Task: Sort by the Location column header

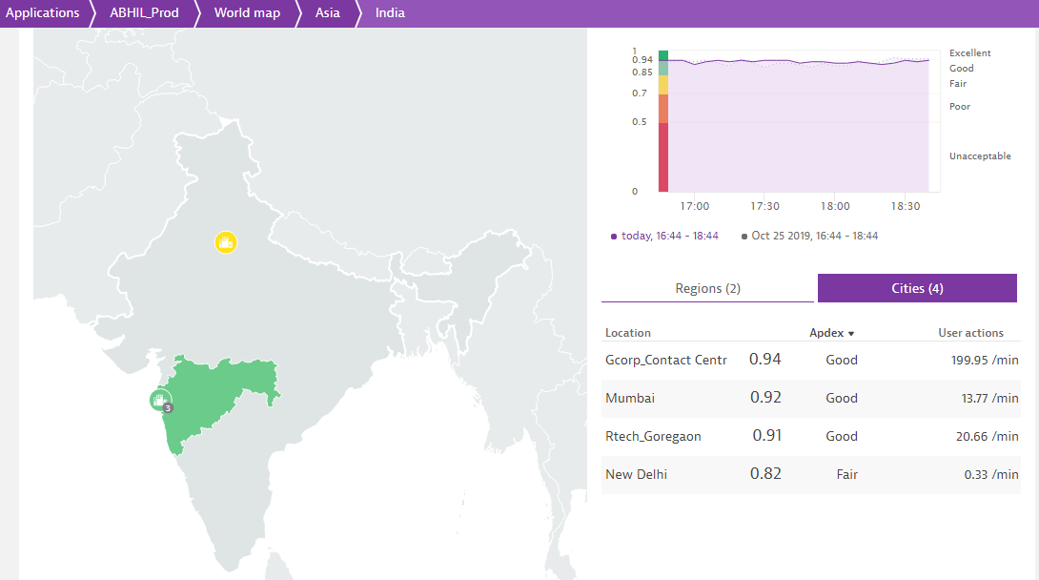Action: point(628,333)
